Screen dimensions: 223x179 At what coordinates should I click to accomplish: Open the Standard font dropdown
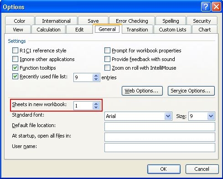[168, 116]
